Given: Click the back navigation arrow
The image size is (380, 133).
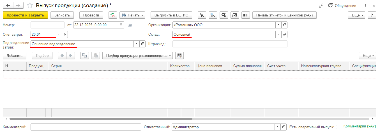Looking at the screenshot, I should pos(8,6).
